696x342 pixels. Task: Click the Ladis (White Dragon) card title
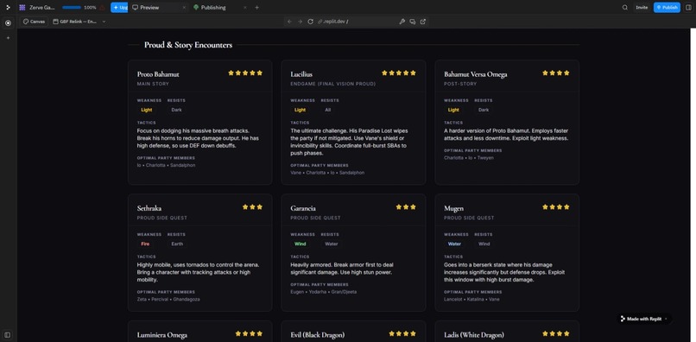[x=474, y=335]
